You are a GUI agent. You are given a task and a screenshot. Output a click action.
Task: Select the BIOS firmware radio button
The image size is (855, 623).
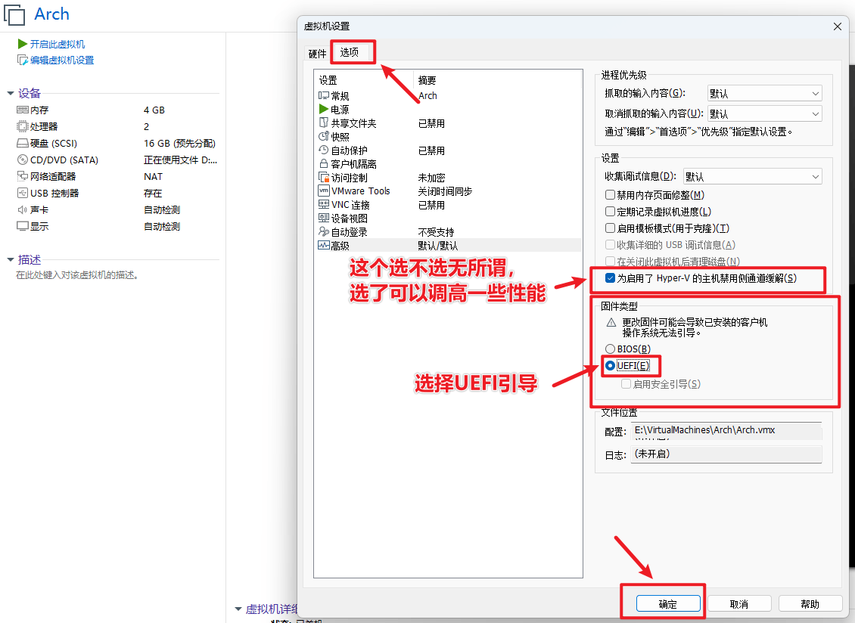(x=610, y=349)
